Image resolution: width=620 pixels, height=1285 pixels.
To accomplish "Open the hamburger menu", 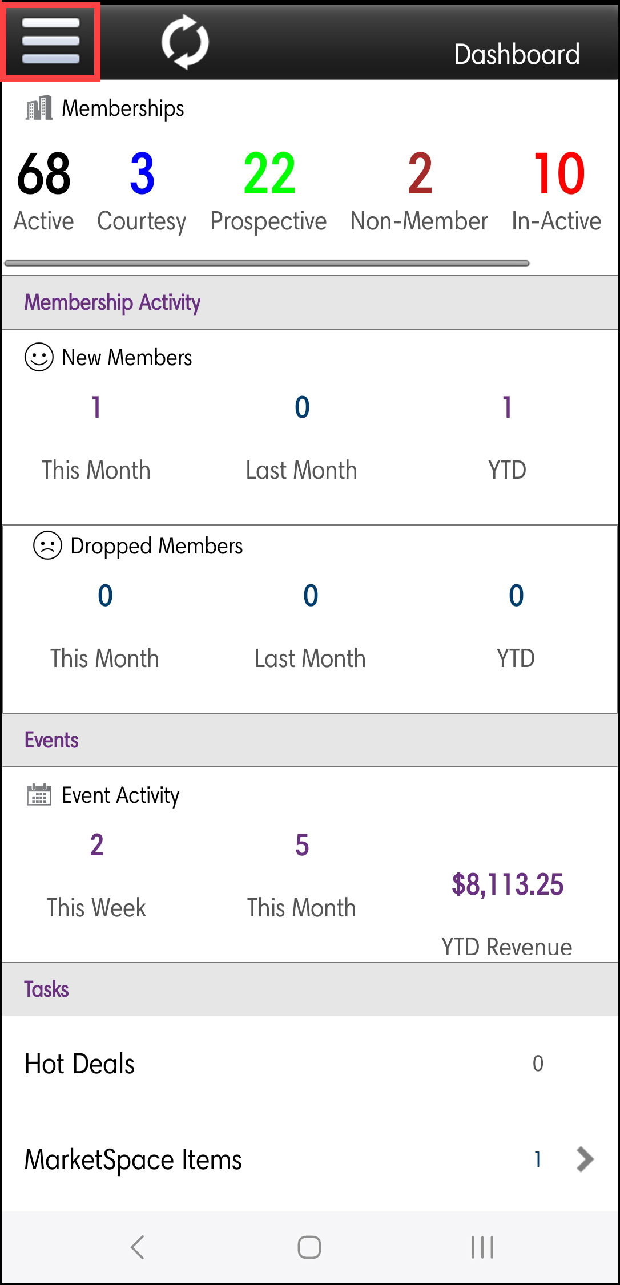I will (x=50, y=41).
